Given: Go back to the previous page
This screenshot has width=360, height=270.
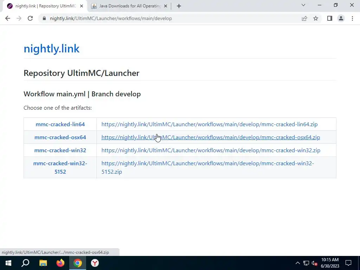Looking at the screenshot, I should 8,18.
